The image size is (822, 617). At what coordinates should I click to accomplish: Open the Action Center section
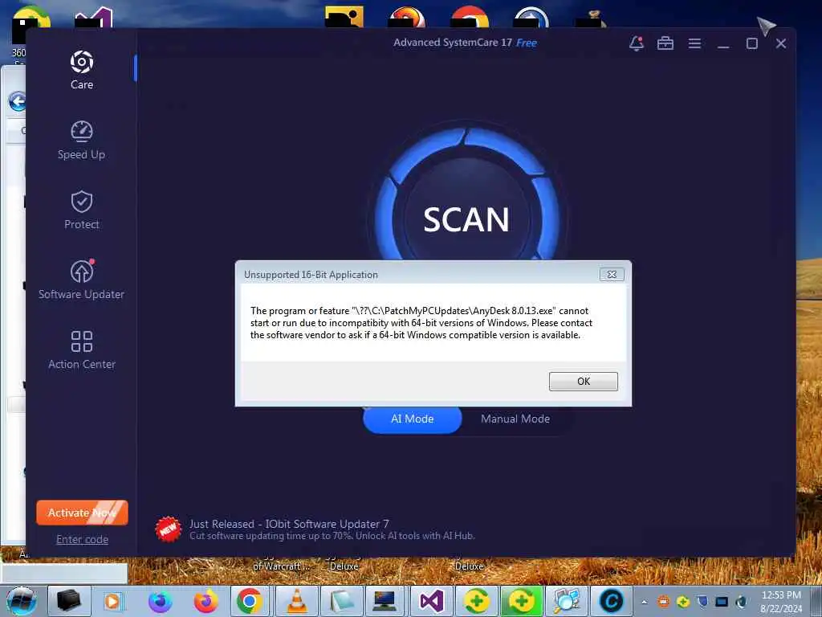pyautogui.click(x=82, y=349)
